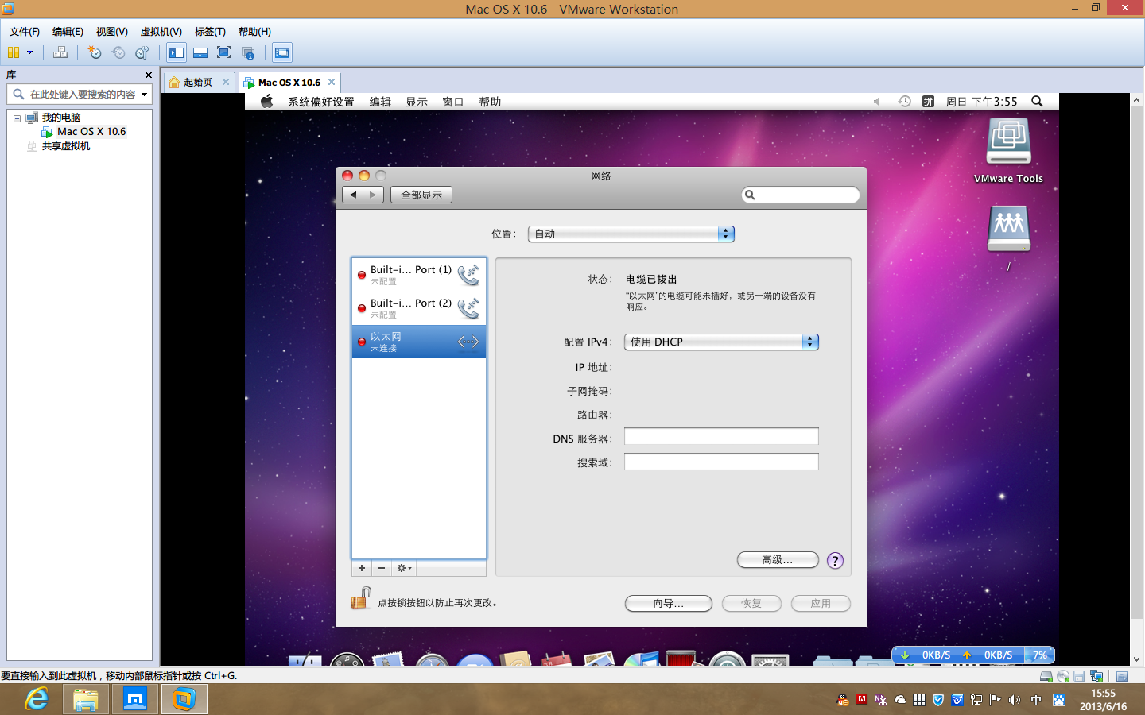Remove the selected service with minus button
This screenshot has height=715, width=1145.
tap(382, 568)
